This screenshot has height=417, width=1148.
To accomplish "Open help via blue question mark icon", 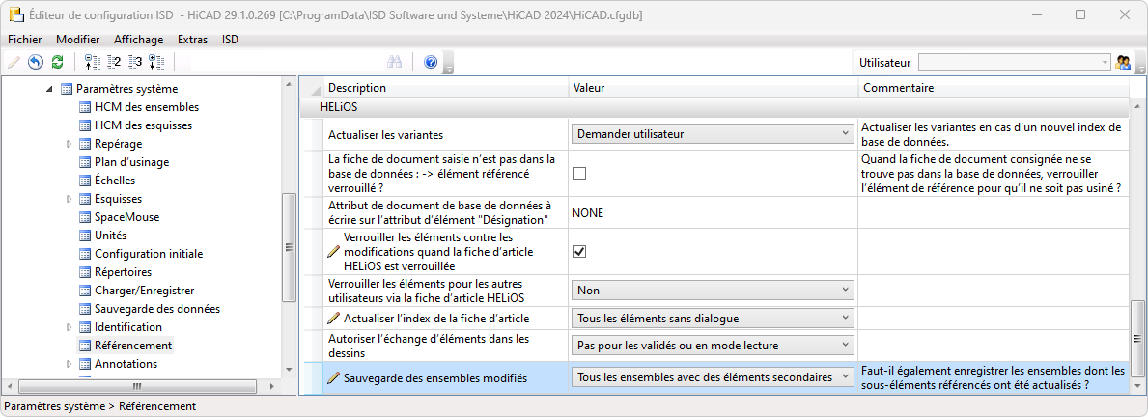I will (x=431, y=62).
